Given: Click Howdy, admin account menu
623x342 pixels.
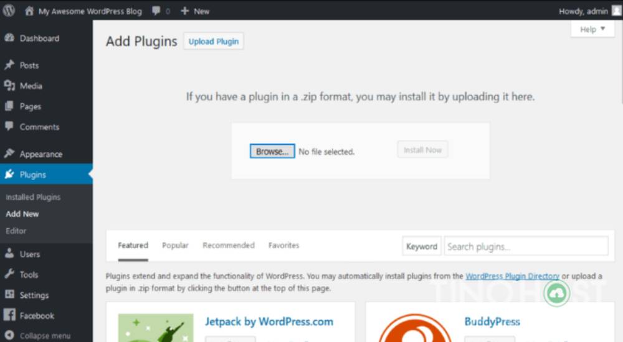Looking at the screenshot, I should [583, 11].
